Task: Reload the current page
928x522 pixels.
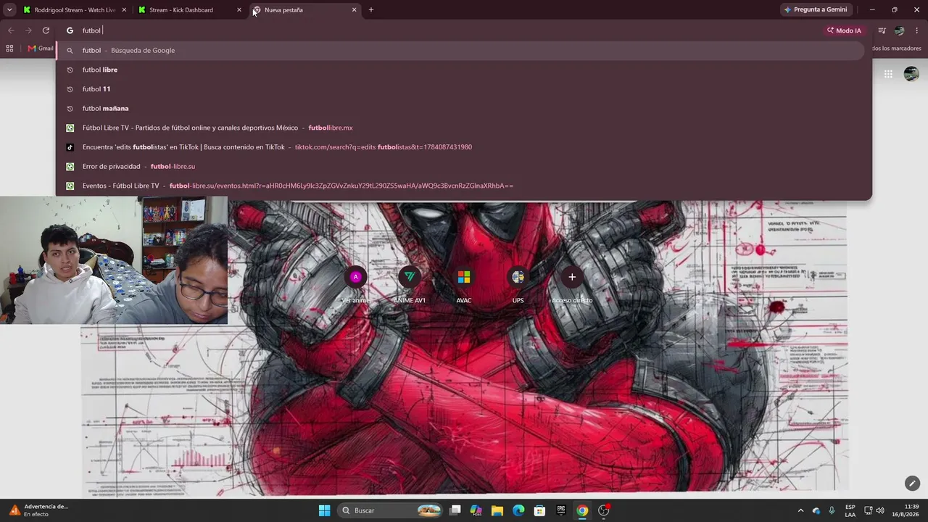Action: click(46, 30)
